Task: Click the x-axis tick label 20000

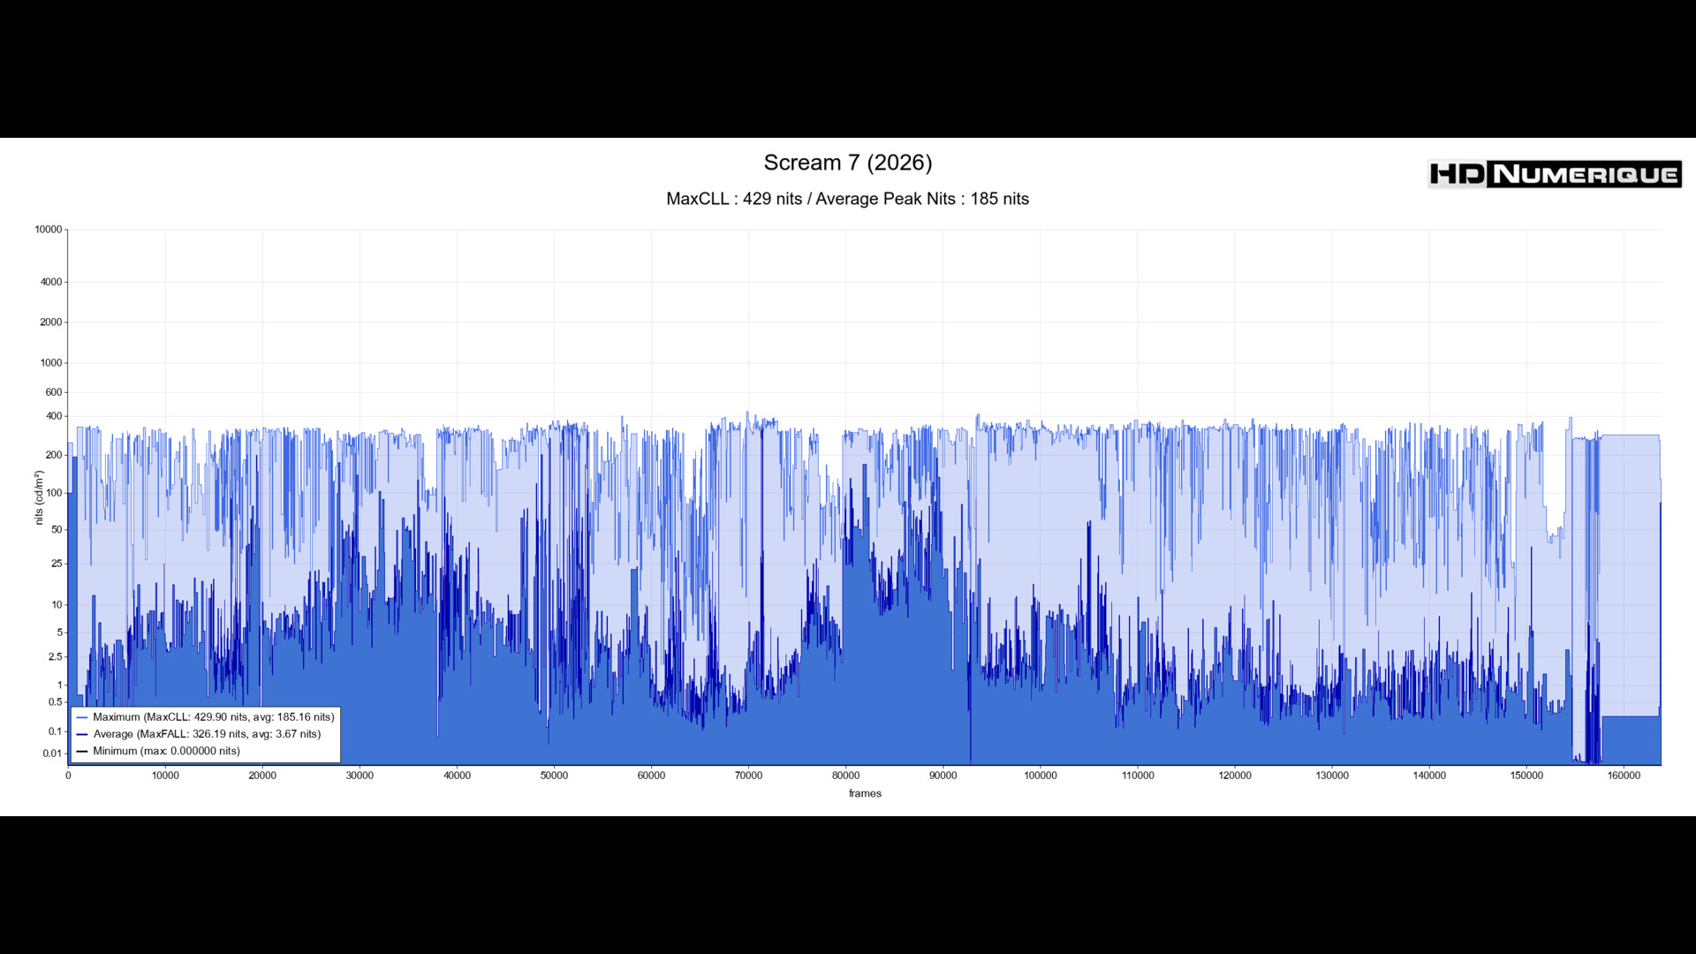Action: 262,776
